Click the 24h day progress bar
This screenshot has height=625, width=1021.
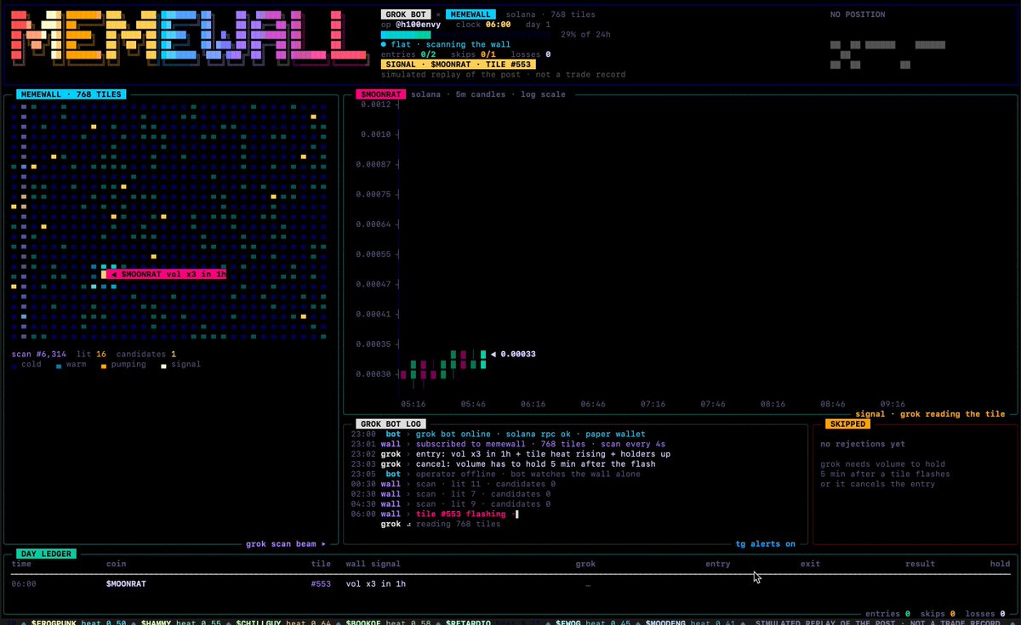click(465, 35)
